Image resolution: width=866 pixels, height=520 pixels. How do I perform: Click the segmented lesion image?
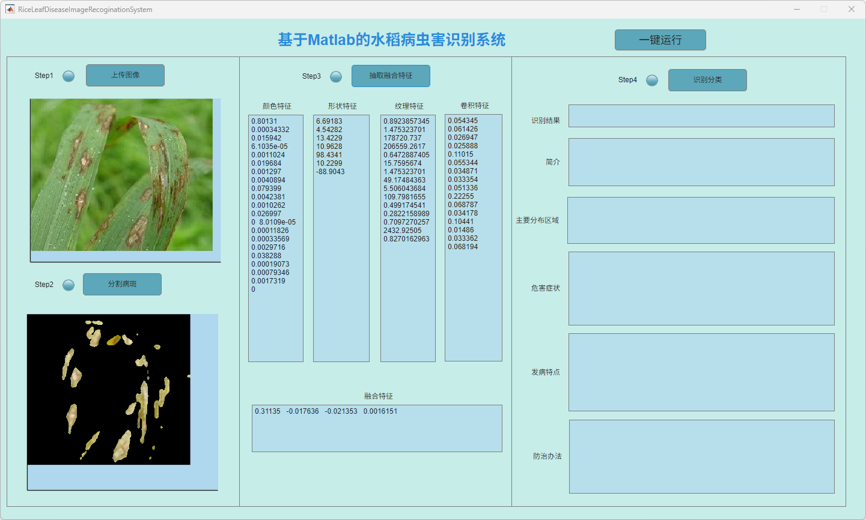pos(109,389)
